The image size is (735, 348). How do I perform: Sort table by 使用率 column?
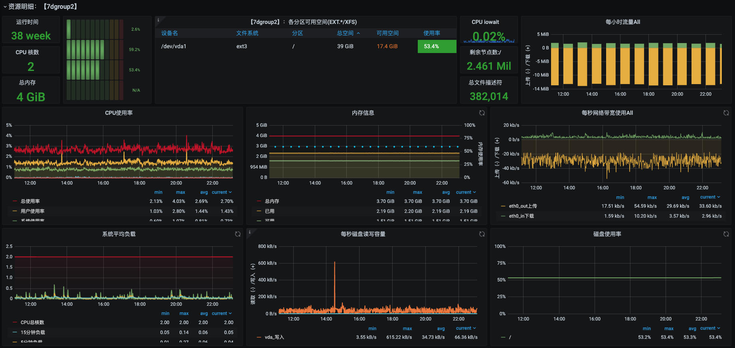point(432,33)
